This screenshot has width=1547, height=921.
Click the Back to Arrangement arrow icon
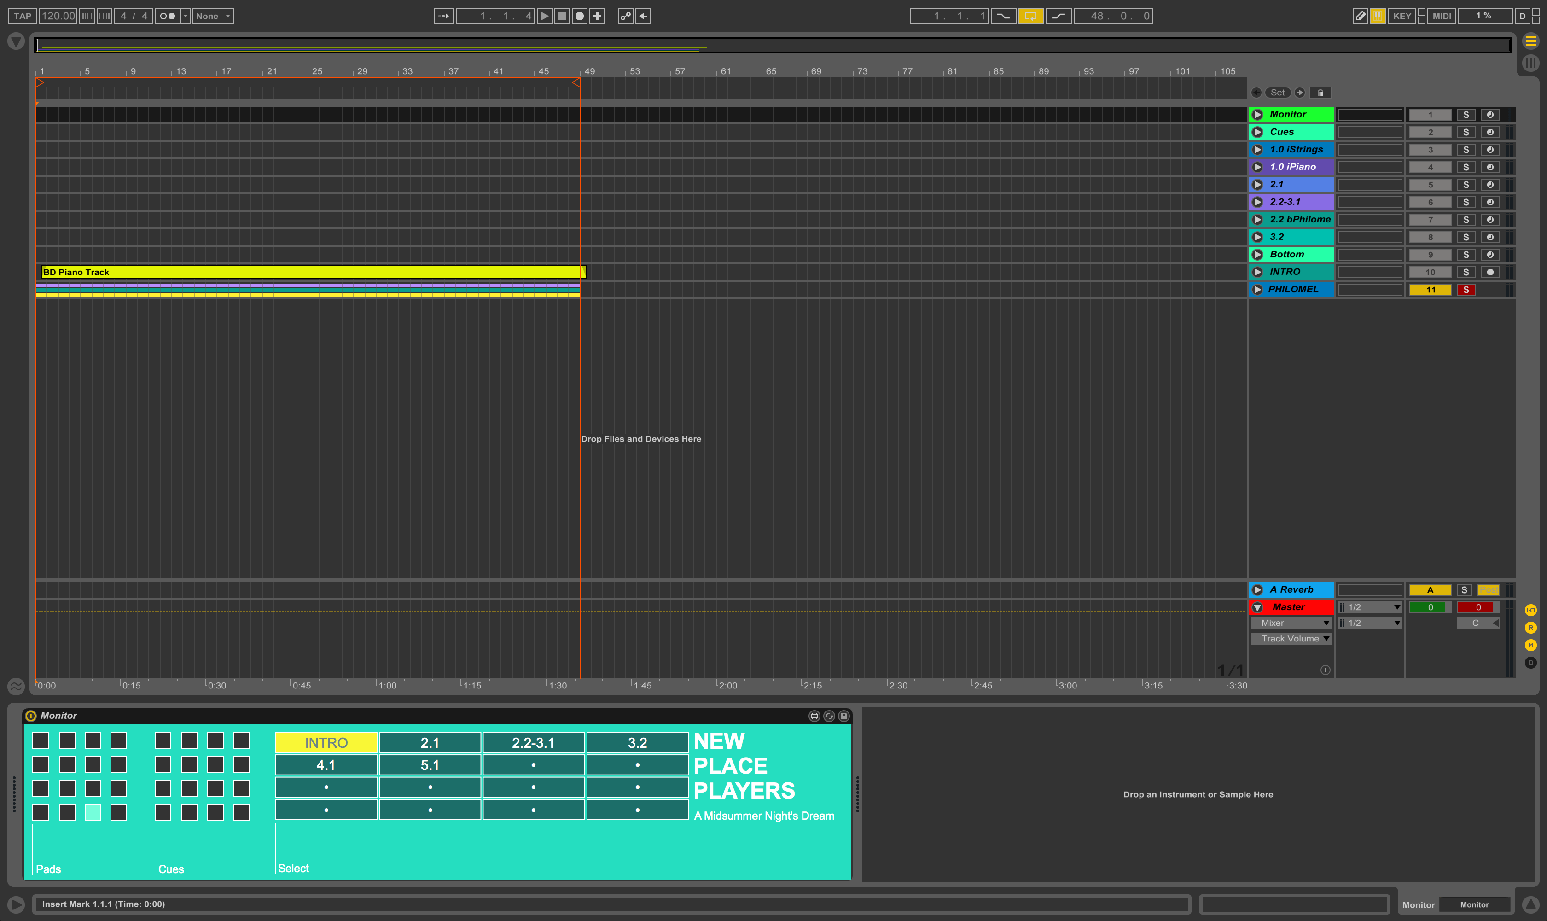644,16
